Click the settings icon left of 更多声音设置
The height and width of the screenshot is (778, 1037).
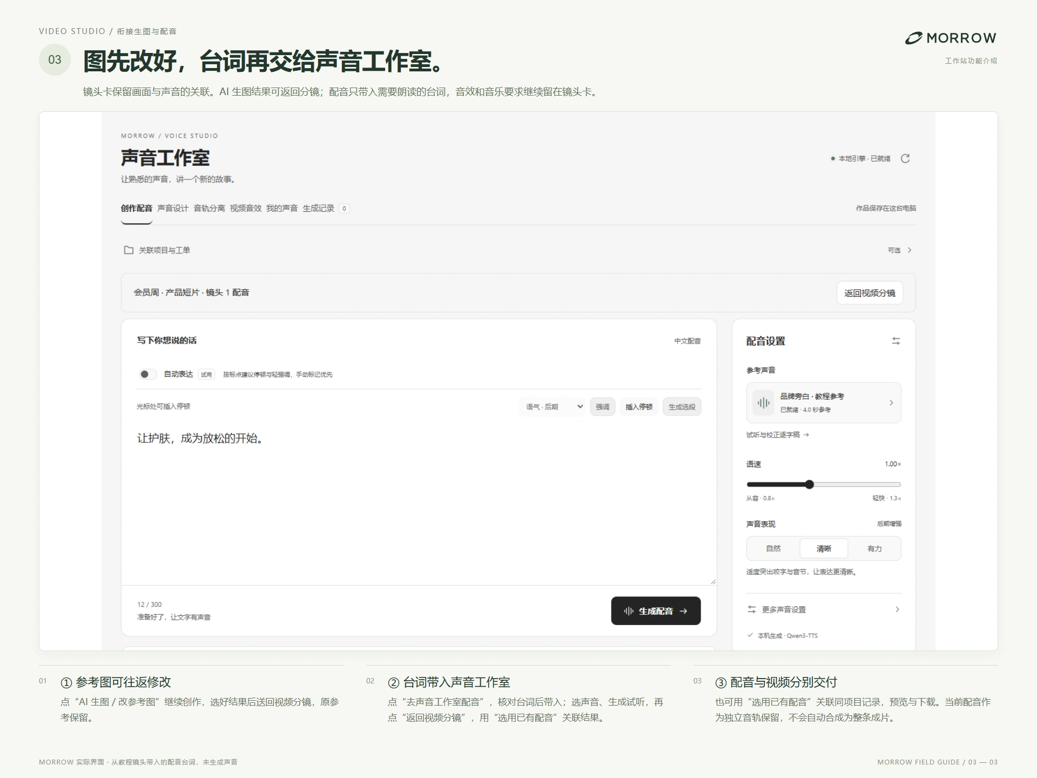pyautogui.click(x=751, y=609)
